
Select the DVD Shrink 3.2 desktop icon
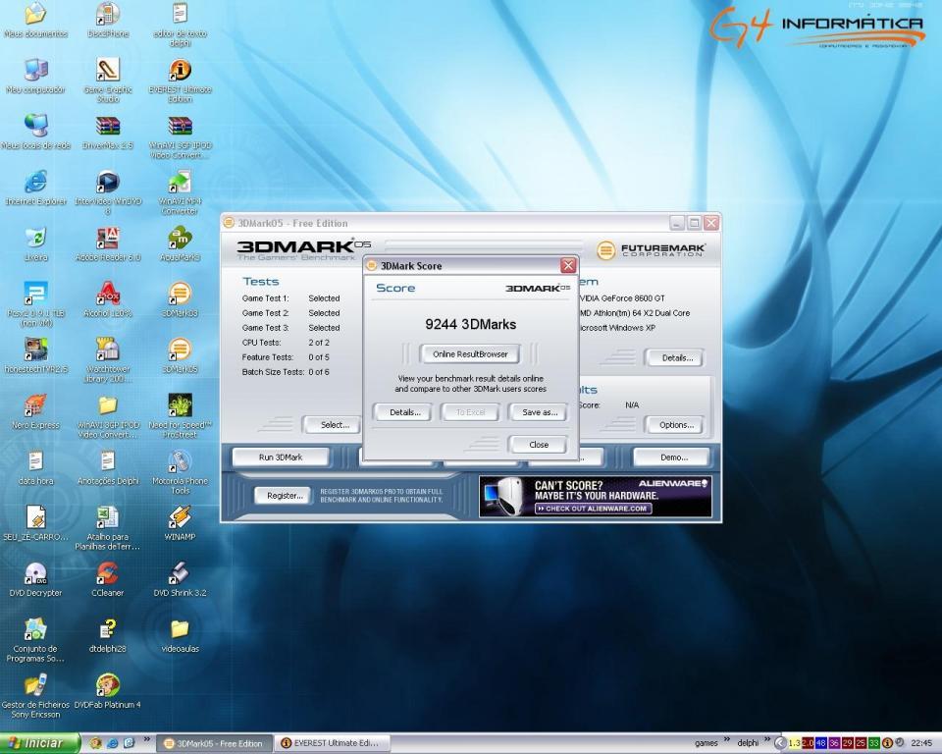(180, 579)
